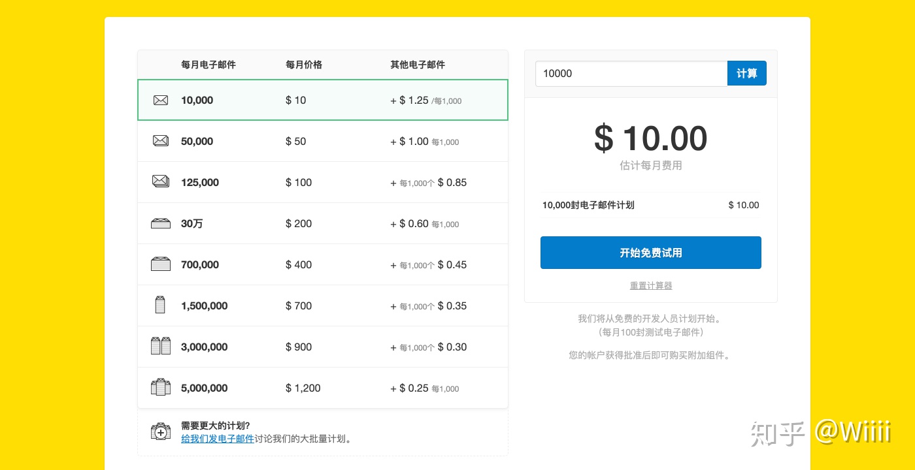The image size is (915, 470).
Task: Select the 50,000 emails plan
Action: point(323,141)
